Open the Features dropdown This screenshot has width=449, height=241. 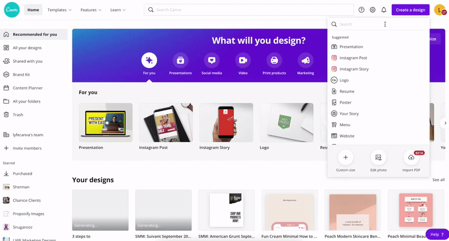[x=91, y=10]
